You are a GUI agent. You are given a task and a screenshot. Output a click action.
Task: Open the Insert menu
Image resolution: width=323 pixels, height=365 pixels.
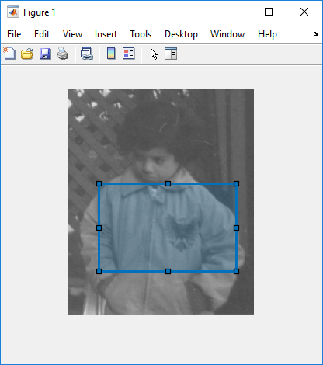click(106, 34)
